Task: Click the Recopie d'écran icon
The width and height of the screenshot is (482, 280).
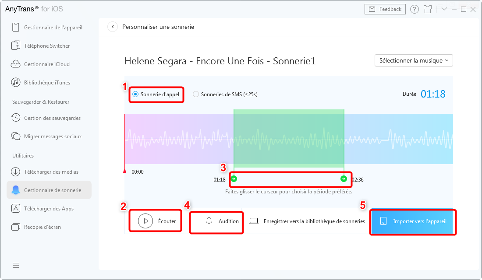Action: [x=16, y=227]
